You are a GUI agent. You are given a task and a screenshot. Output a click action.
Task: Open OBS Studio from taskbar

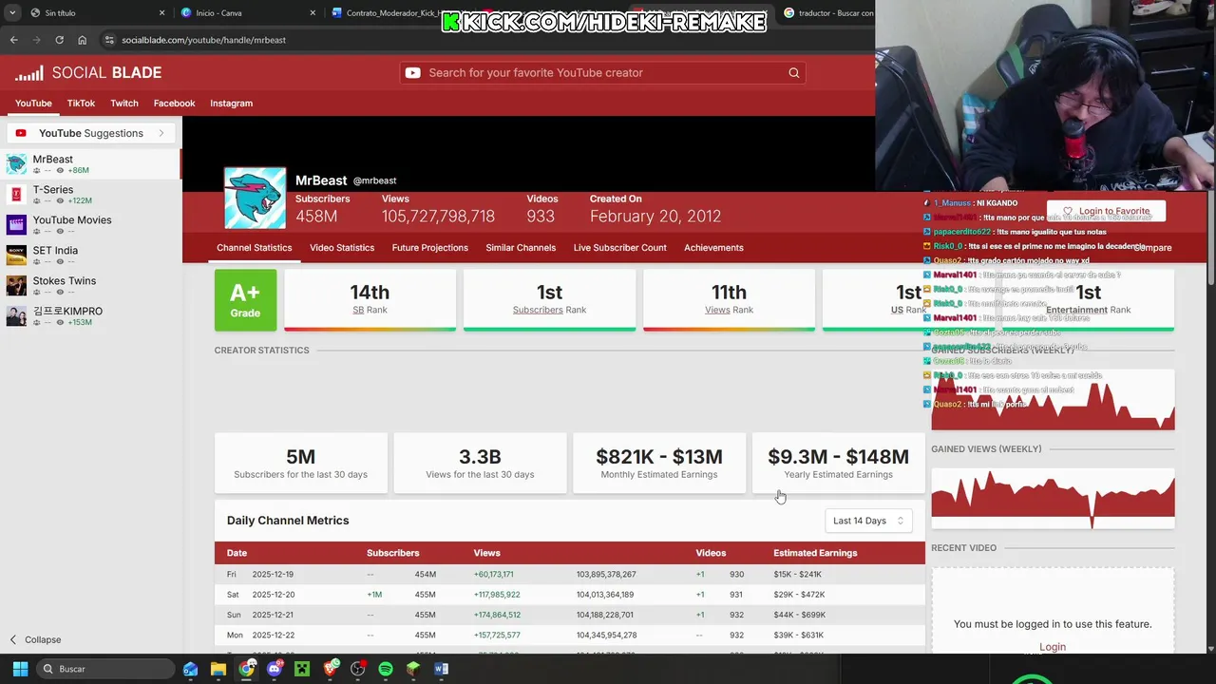click(358, 669)
